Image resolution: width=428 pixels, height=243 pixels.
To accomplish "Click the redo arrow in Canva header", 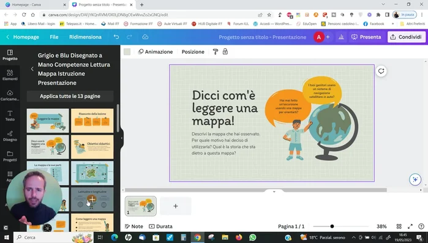I will tap(129, 37).
